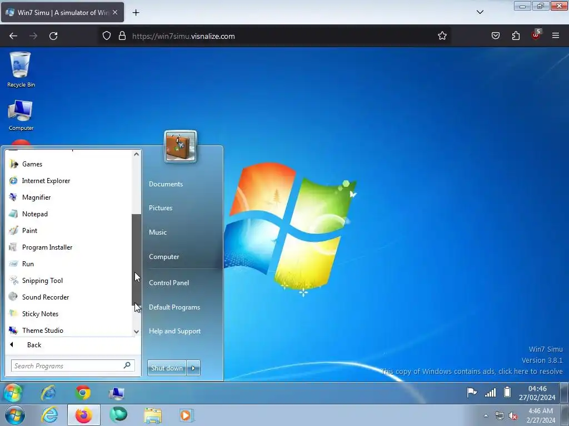Open the Firefox hamburger menu

tap(556, 35)
